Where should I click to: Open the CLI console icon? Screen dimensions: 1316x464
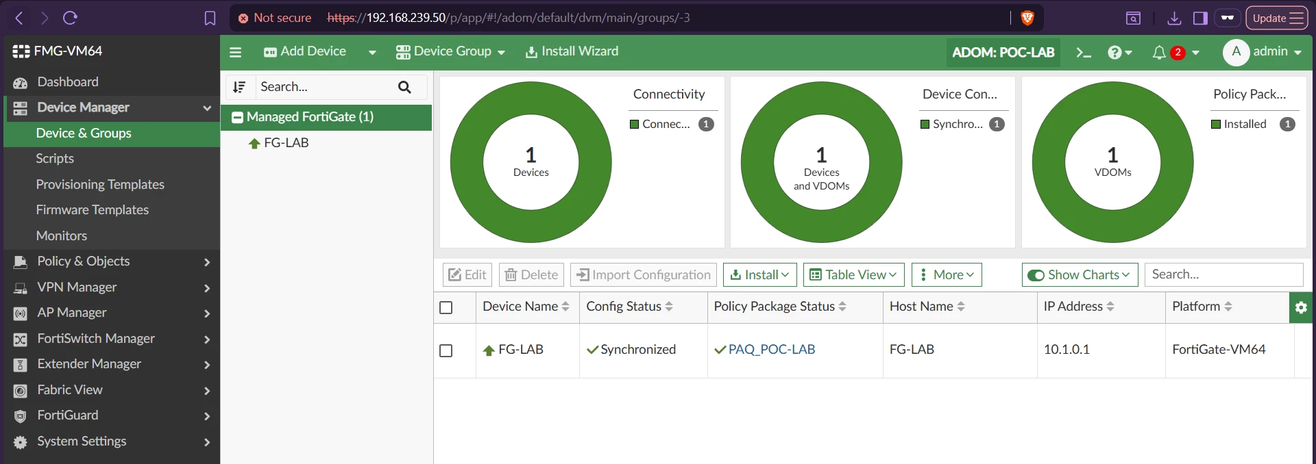click(1083, 52)
